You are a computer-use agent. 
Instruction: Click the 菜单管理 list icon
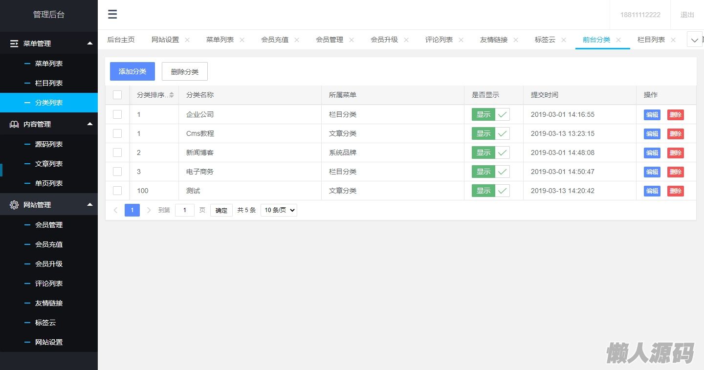click(x=14, y=44)
